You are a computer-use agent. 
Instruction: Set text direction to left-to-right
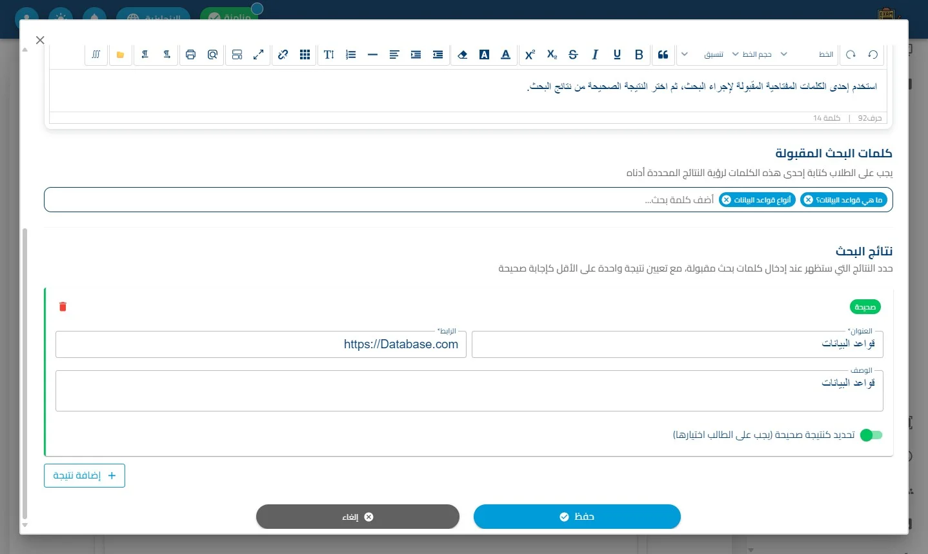pos(166,55)
